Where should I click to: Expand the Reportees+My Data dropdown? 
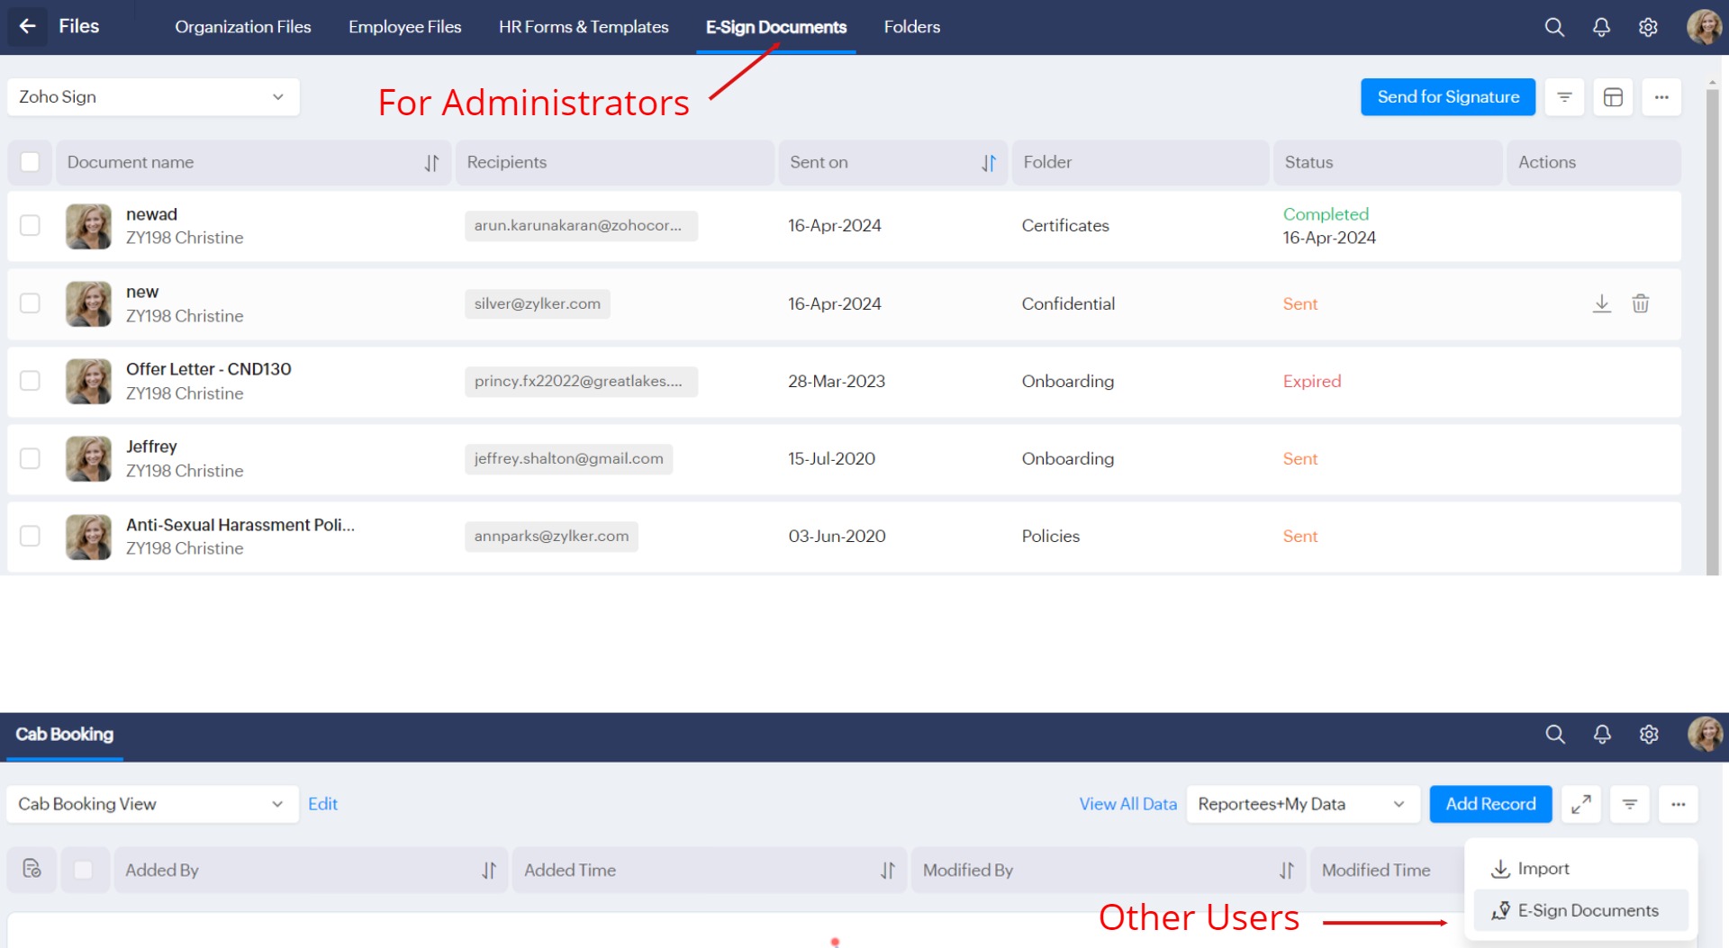coord(1301,804)
